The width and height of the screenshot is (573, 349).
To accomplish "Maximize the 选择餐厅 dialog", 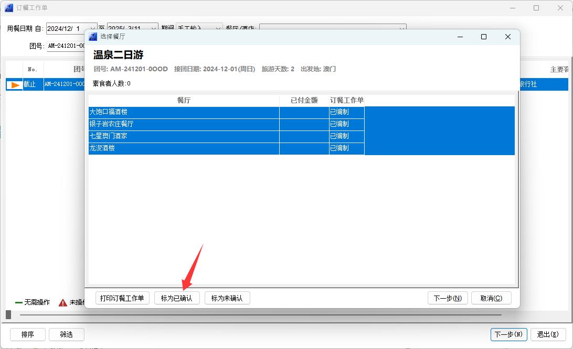I will [x=484, y=37].
